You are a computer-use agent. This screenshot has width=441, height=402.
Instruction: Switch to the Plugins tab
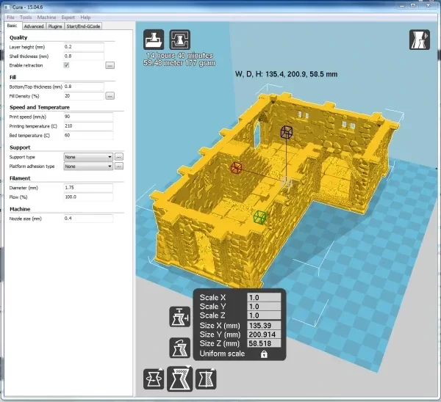(x=55, y=26)
